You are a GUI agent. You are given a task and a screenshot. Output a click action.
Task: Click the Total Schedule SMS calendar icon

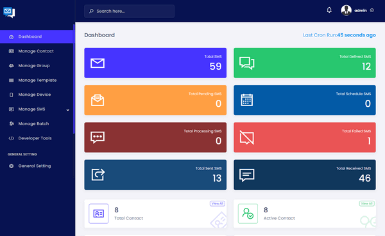(247, 100)
